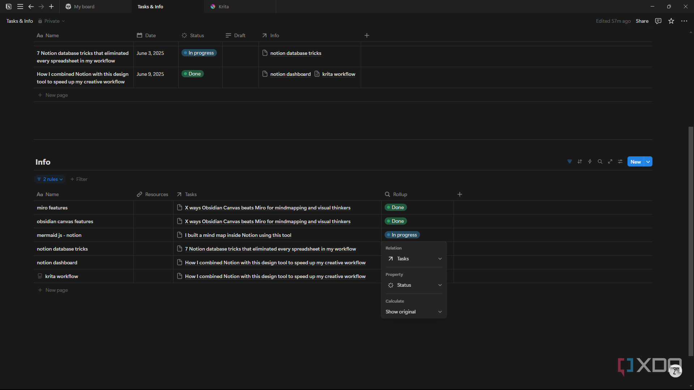Open the New button dropdown arrow
694x390 pixels.
(x=648, y=162)
